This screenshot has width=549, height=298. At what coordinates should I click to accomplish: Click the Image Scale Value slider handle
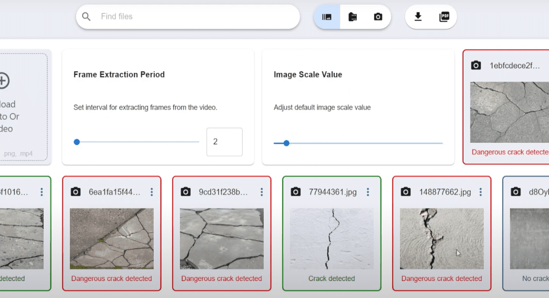point(286,143)
